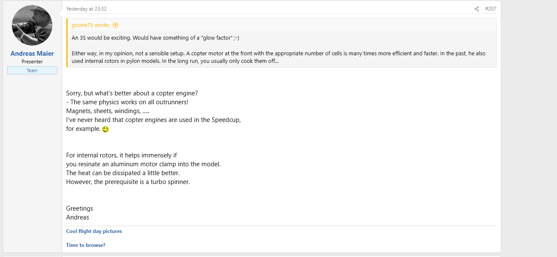Click the share icon beside post #207
Viewport: 557px width, 257px height.
(477, 9)
